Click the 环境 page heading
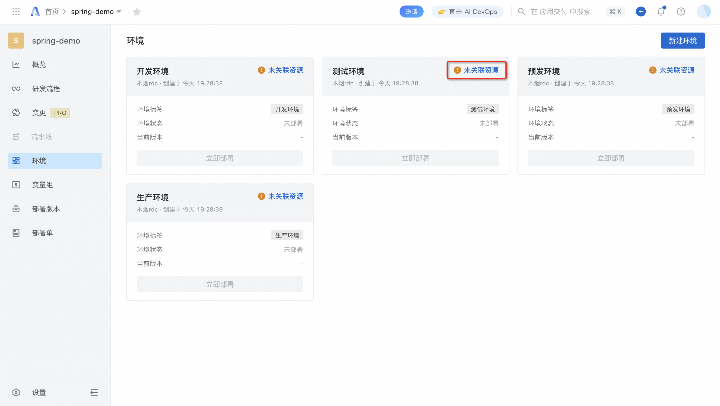Viewport: 720px width, 406px height. click(135, 41)
